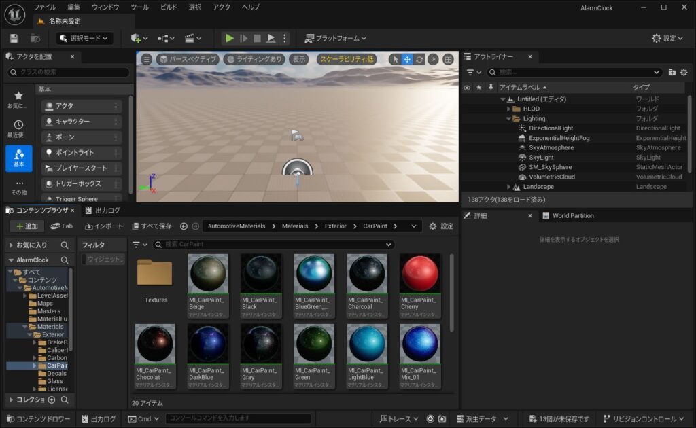696x428 pixels.
Task: Select the rotate gizmo tool in viewport
Action: pyautogui.click(x=419, y=59)
